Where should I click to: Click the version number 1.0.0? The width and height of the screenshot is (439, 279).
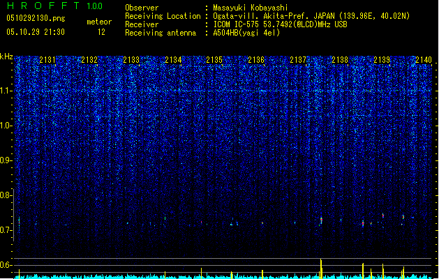(x=95, y=6)
